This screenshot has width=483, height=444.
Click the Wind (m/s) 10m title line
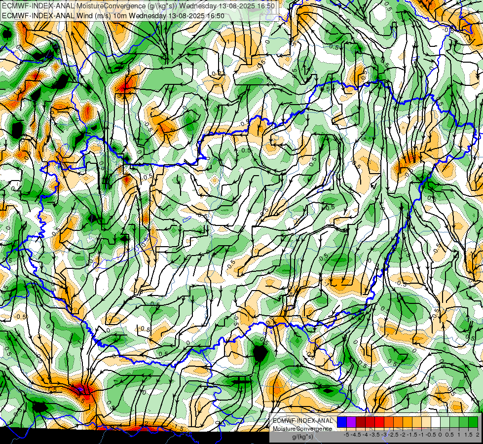click(113, 16)
